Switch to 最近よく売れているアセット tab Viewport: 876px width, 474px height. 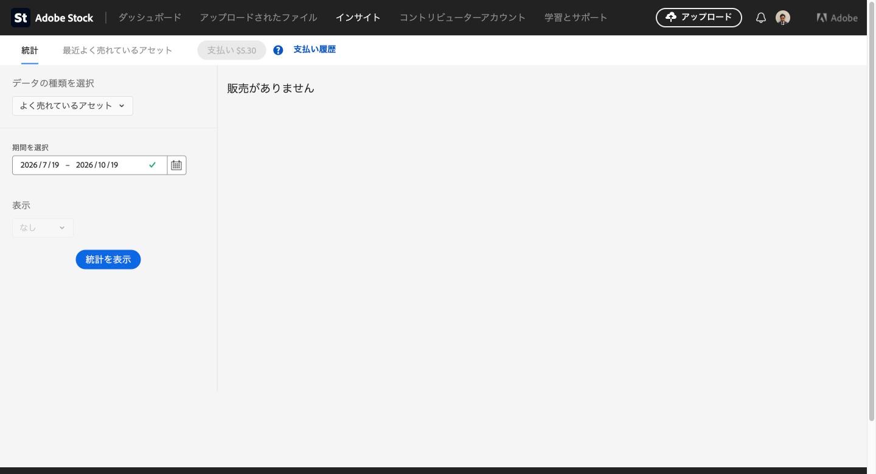coord(117,51)
